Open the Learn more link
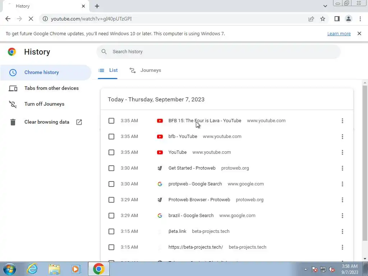 tap(339, 33)
